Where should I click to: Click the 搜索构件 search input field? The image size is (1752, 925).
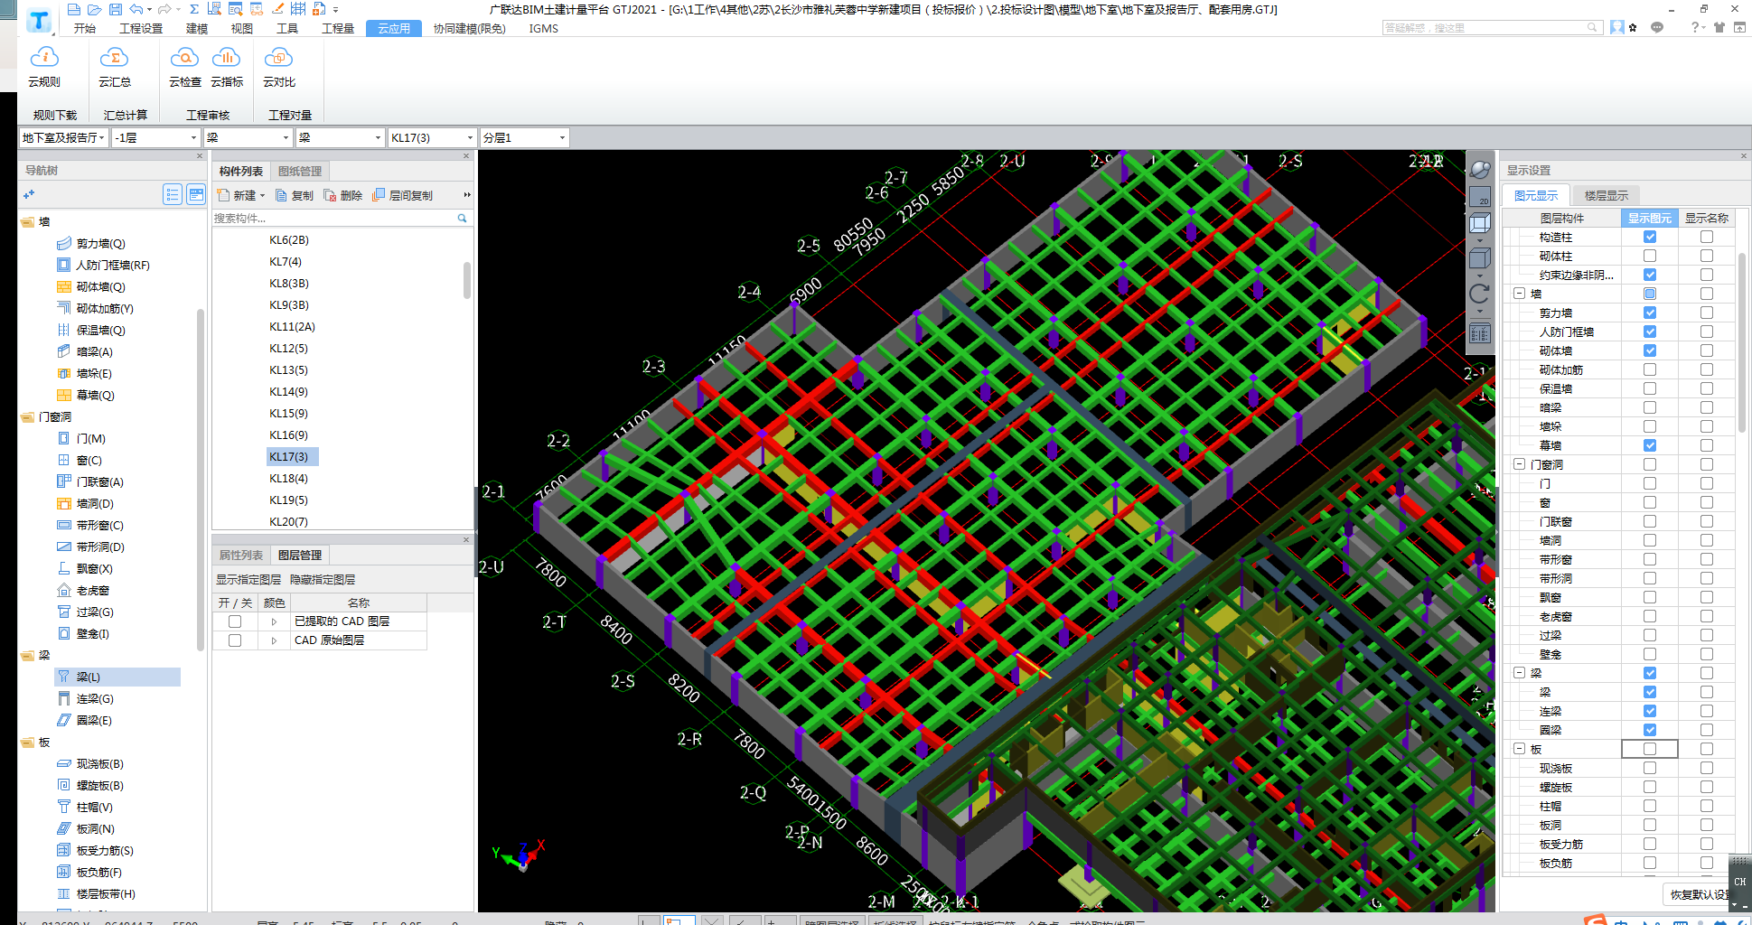(334, 218)
